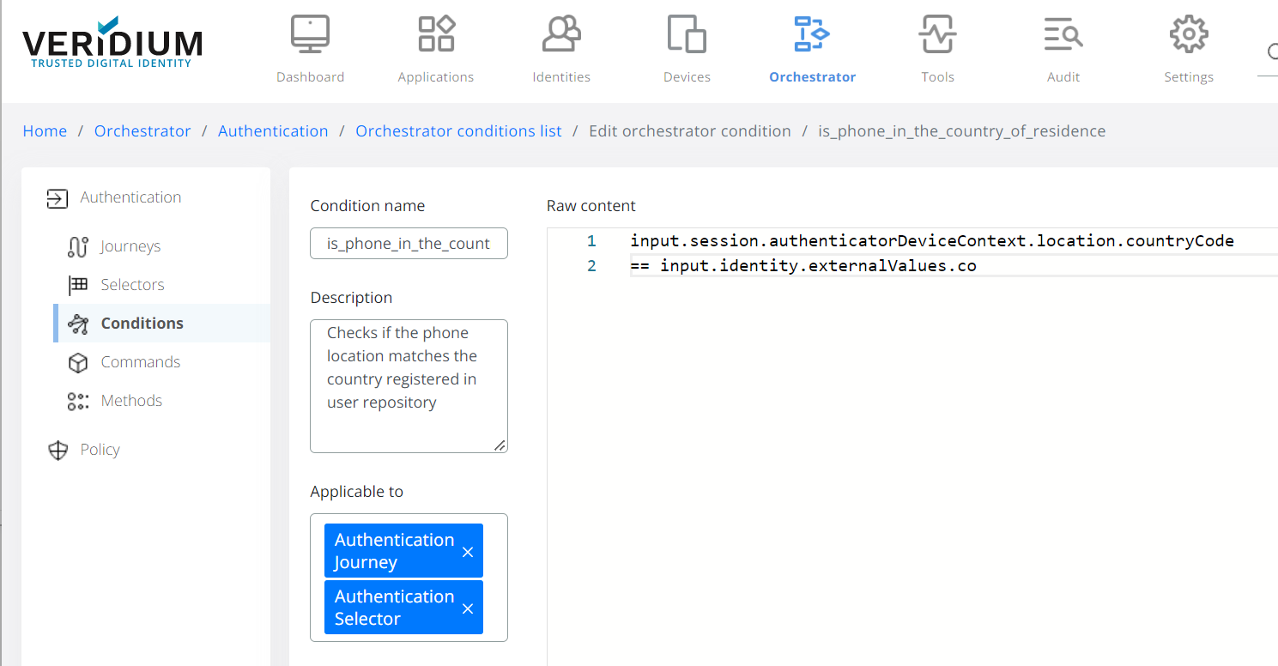Image resolution: width=1278 pixels, height=666 pixels.
Task: Click the Home breadcrumb link
Action: tap(45, 131)
